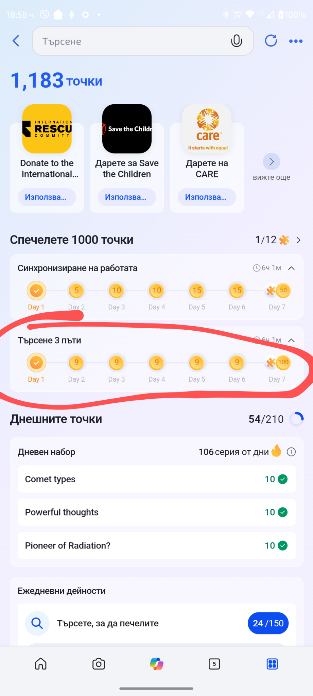Open the Copilot icon in bottom bar
313x696 pixels.
pos(157,664)
